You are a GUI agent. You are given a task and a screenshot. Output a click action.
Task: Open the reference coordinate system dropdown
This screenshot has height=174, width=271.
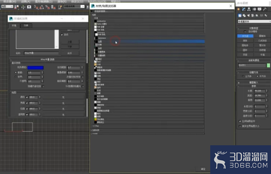coord(7,6)
